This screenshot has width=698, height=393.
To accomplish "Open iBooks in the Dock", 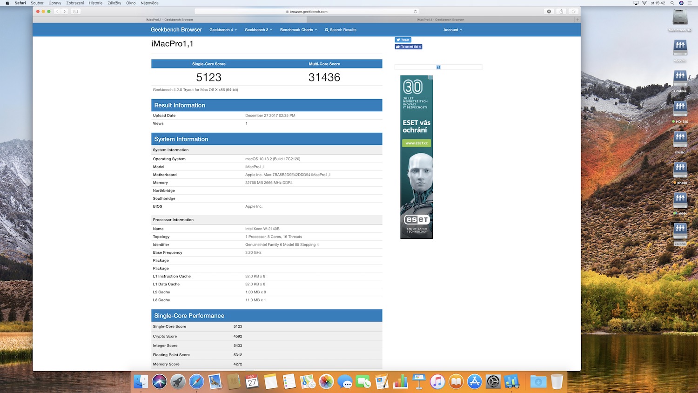I will (x=456, y=382).
